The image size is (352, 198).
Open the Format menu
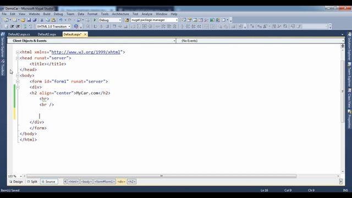[92, 14]
